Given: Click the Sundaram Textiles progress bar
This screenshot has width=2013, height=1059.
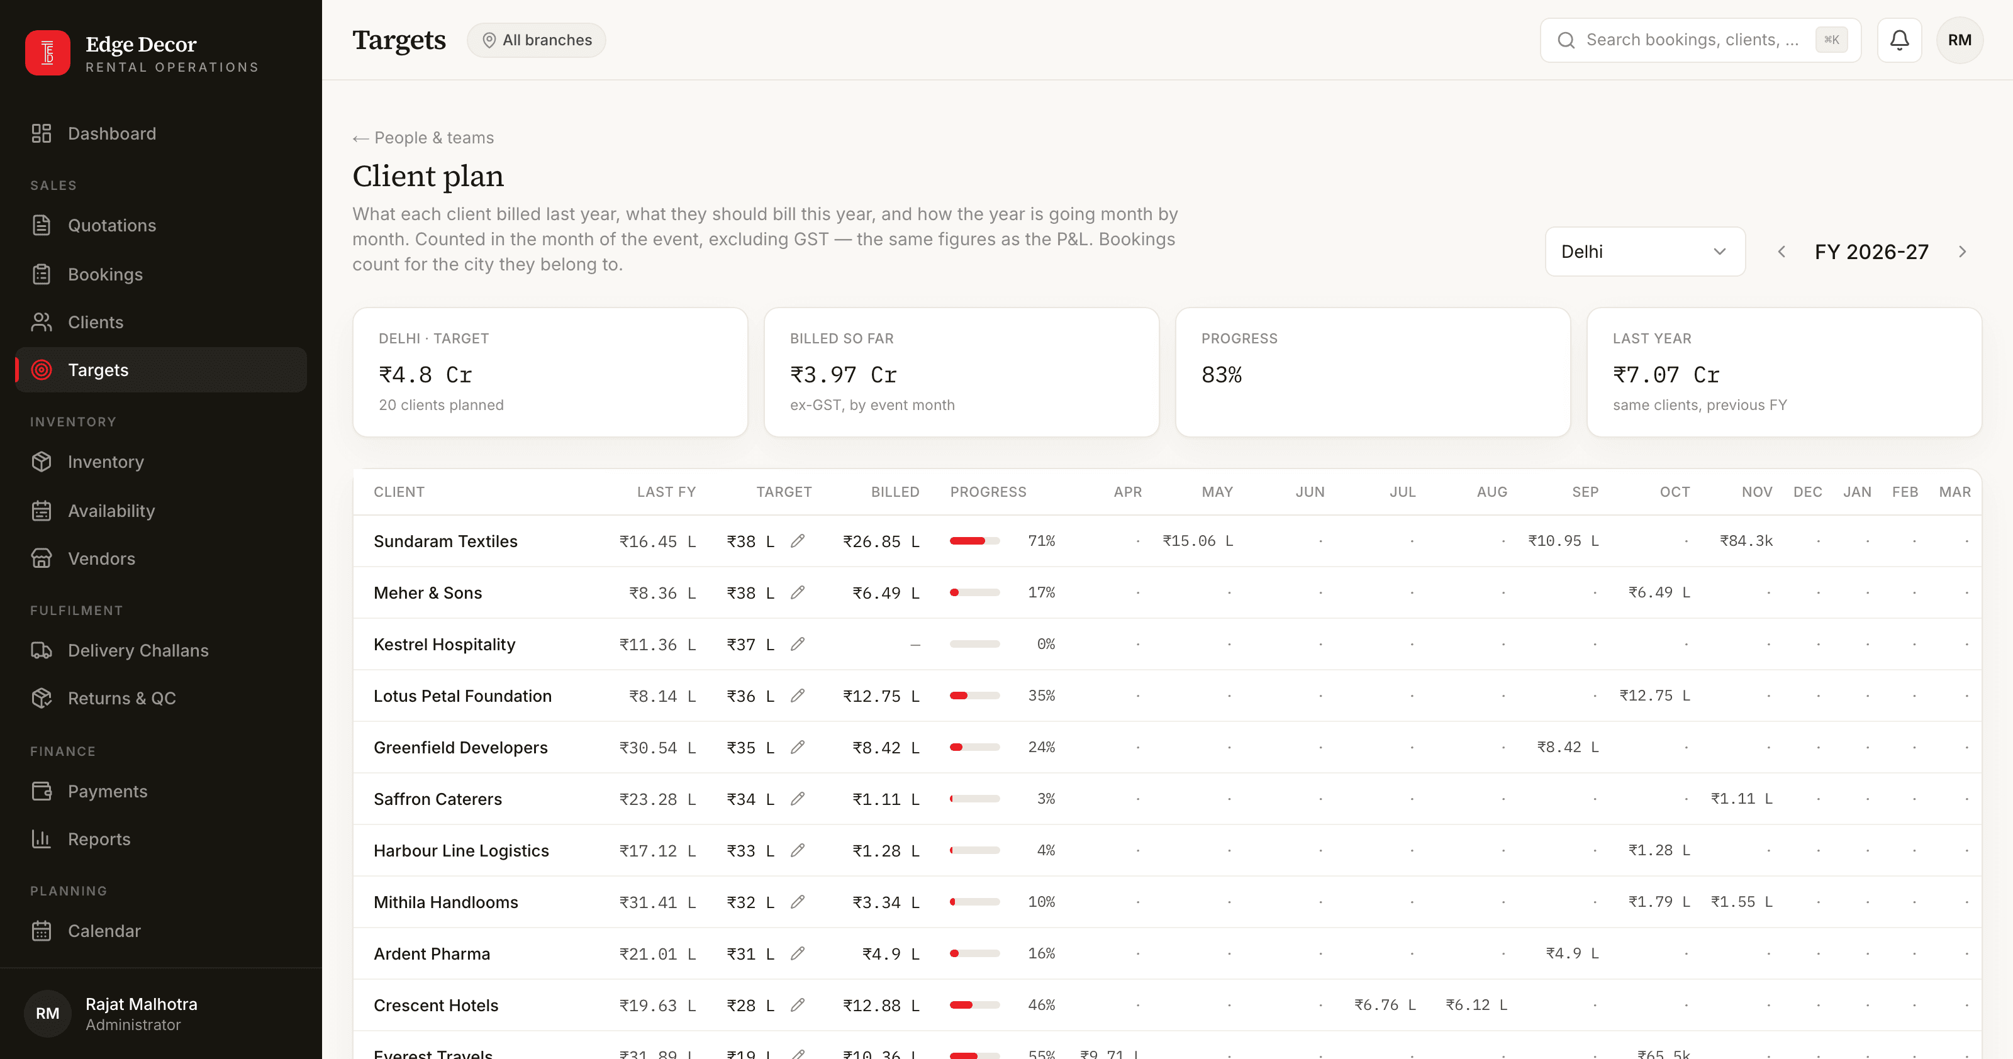Looking at the screenshot, I should tap(974, 540).
